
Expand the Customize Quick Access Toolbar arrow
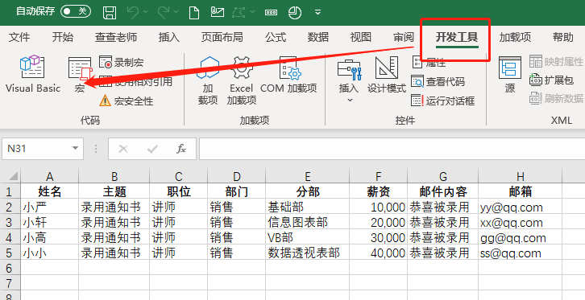pos(317,12)
